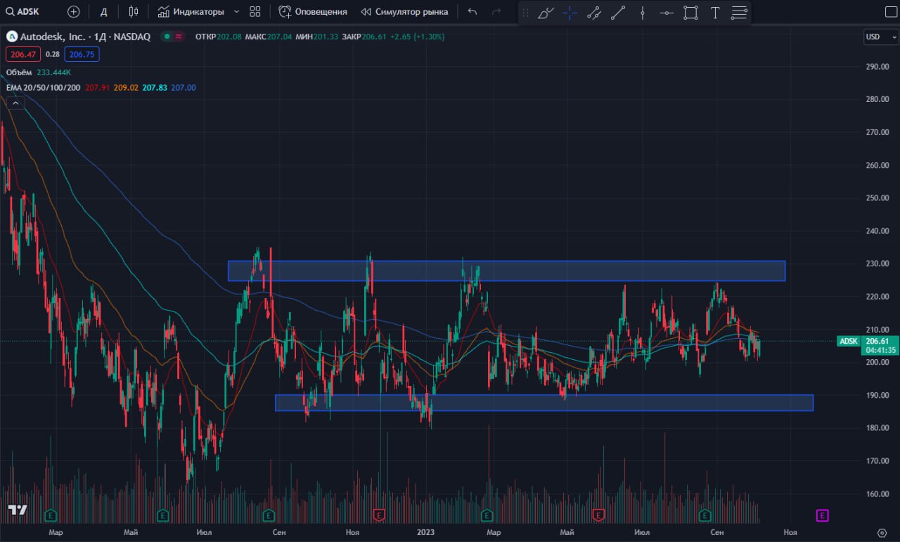The image size is (900, 542).
Task: Select the brush drawing tool
Action: tap(546, 13)
